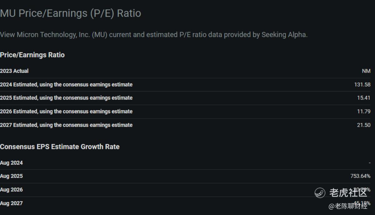Click the 753.64% growth rate value

point(360,176)
